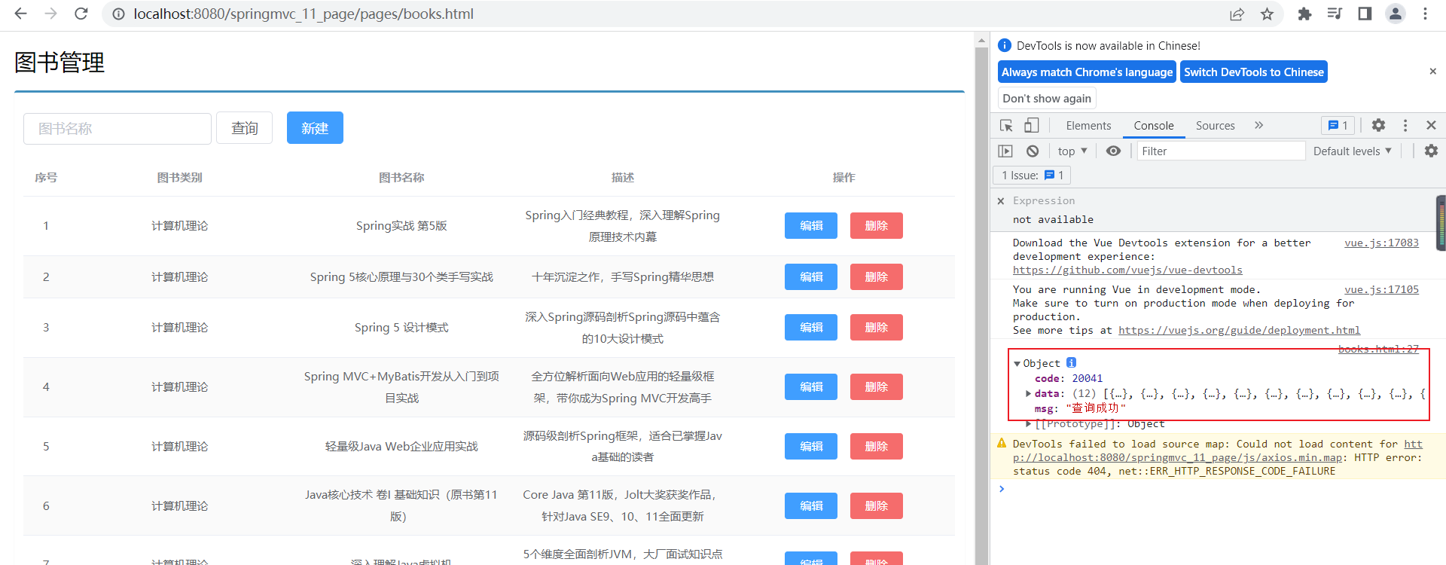This screenshot has width=1446, height=565.
Task: Reload the current page
Action: pyautogui.click(x=81, y=14)
